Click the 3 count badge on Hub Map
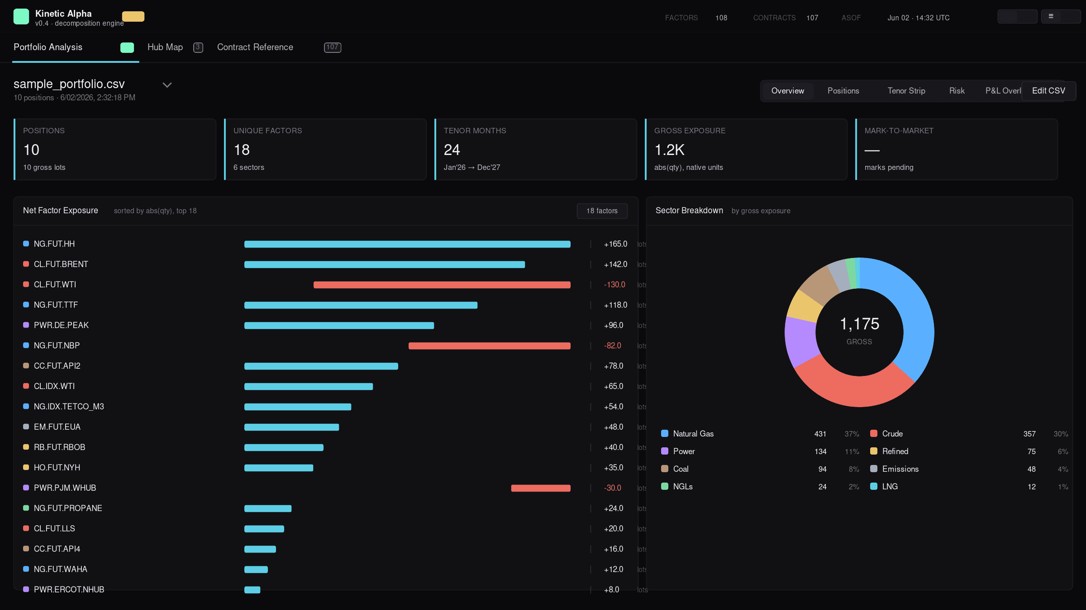The width and height of the screenshot is (1086, 610). tap(198, 47)
